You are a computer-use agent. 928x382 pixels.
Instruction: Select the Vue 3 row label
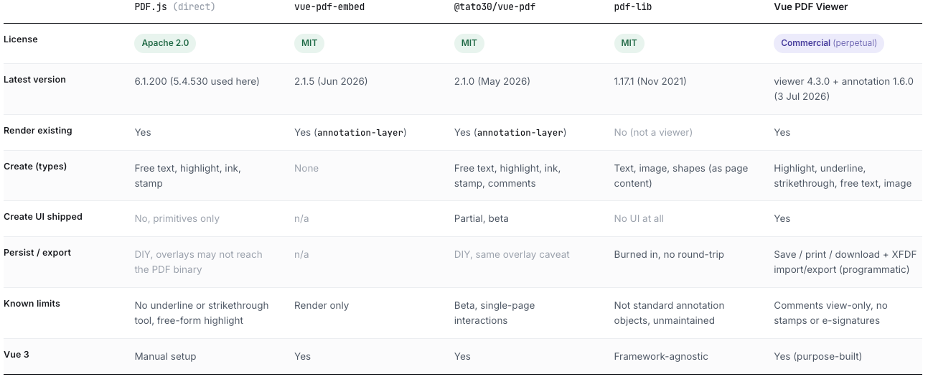[17, 354]
